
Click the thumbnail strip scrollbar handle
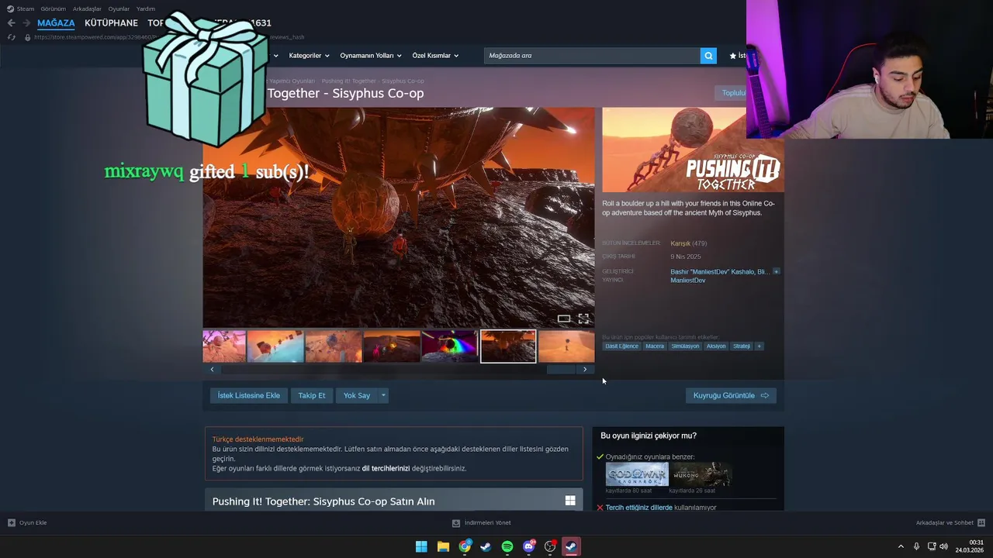coord(561,370)
